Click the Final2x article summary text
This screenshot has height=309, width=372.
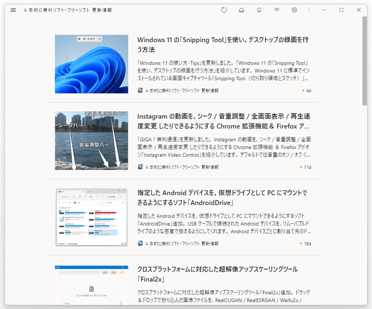tap(224, 296)
